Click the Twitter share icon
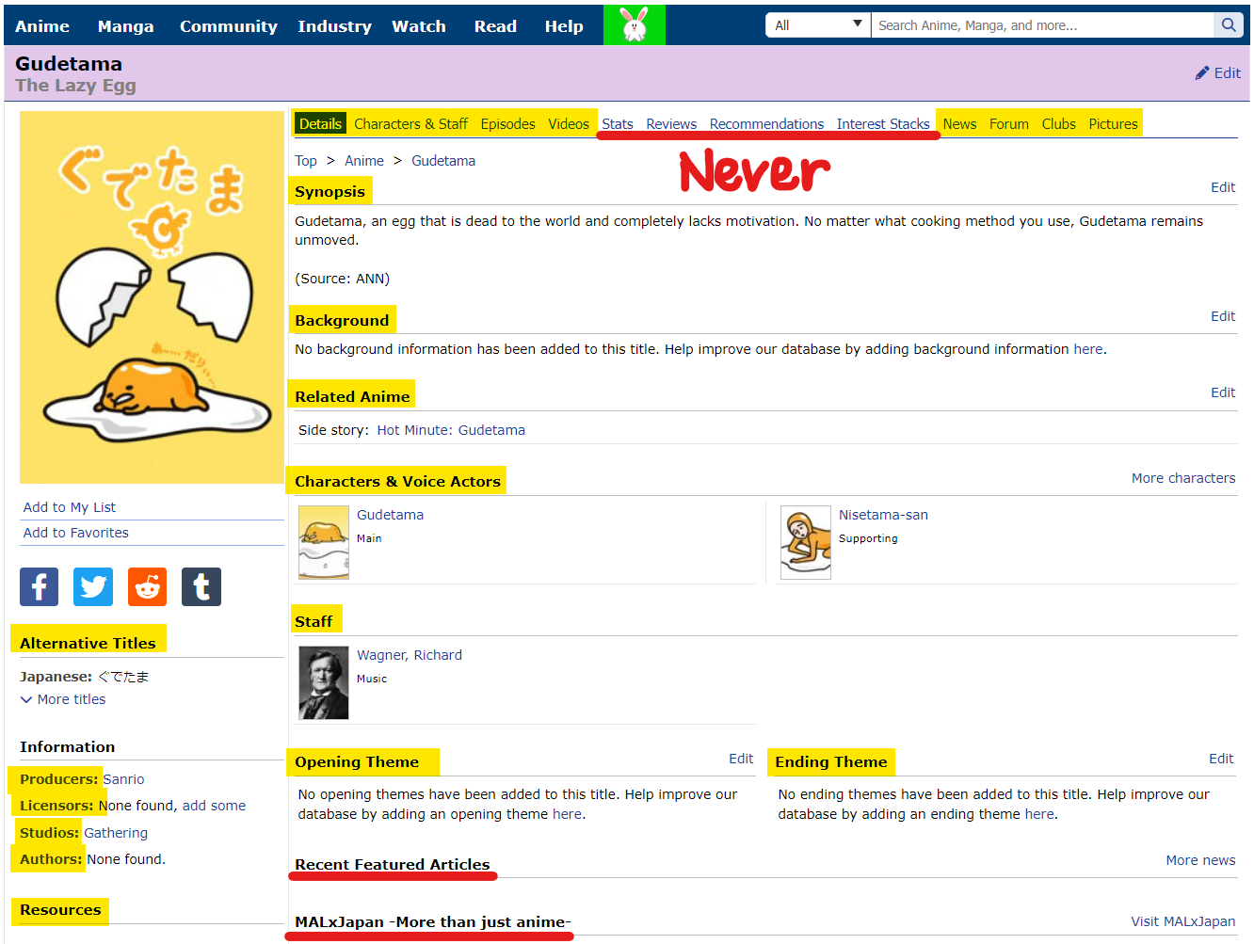 click(x=93, y=586)
